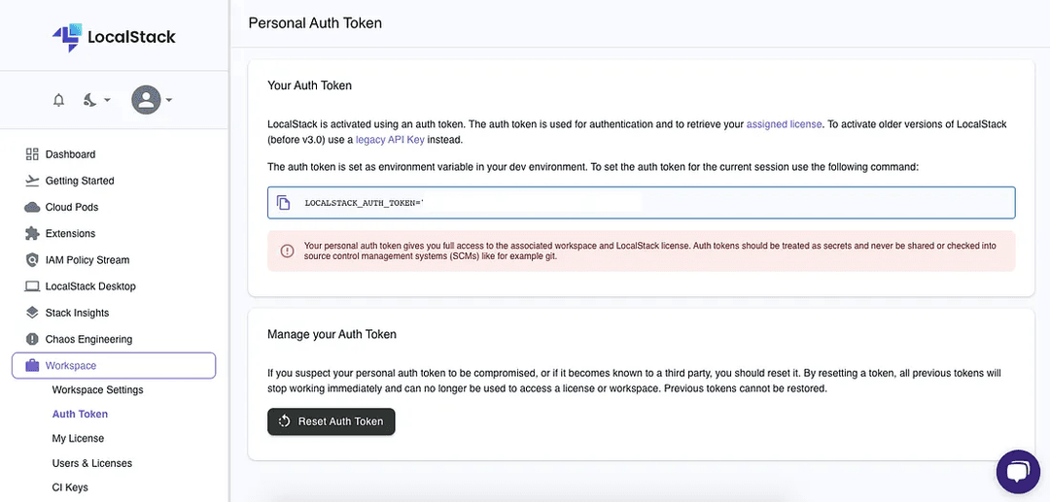Click the LOCALSTACK_AUTH_TOKEN command field

642,203
